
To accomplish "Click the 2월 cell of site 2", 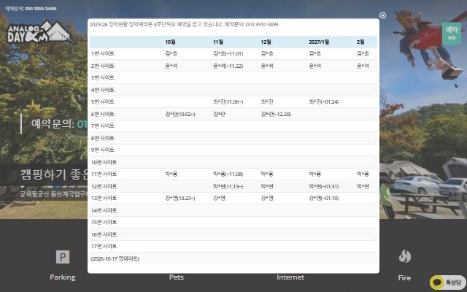I will point(363,66).
